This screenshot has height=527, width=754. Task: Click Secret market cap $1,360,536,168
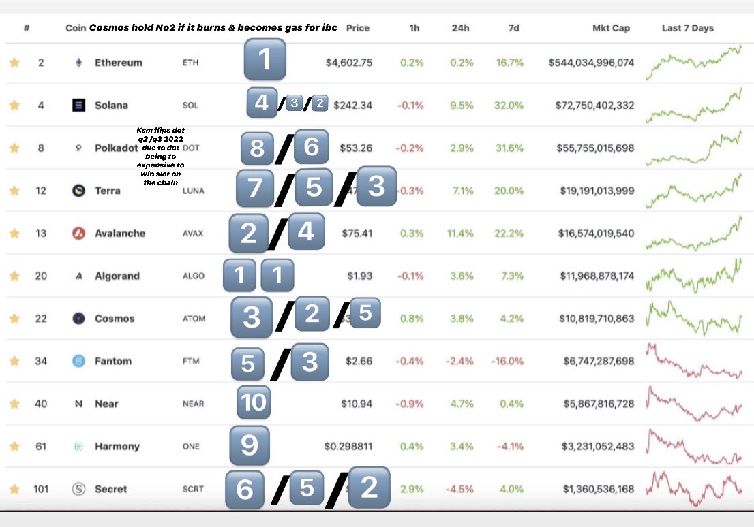tap(599, 489)
